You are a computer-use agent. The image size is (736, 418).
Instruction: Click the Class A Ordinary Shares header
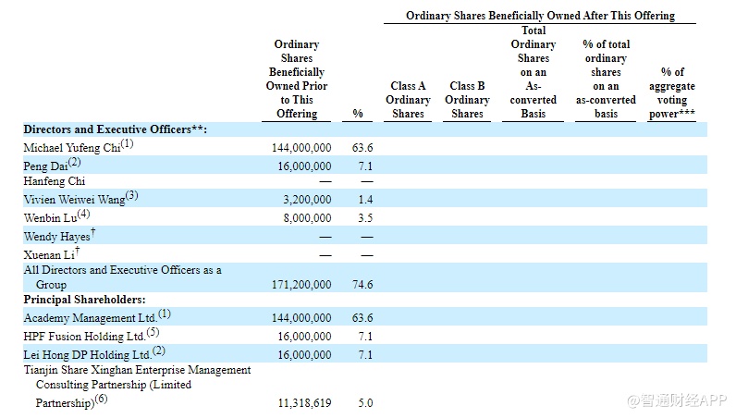tap(408, 100)
